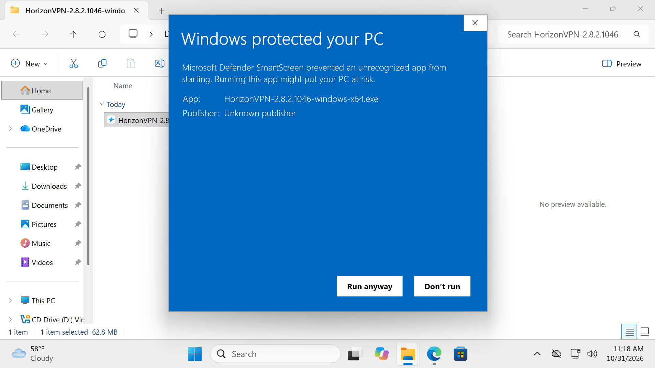The width and height of the screenshot is (655, 368).
Task: Expand the address bar breadcrumb chevron
Action: [151, 34]
